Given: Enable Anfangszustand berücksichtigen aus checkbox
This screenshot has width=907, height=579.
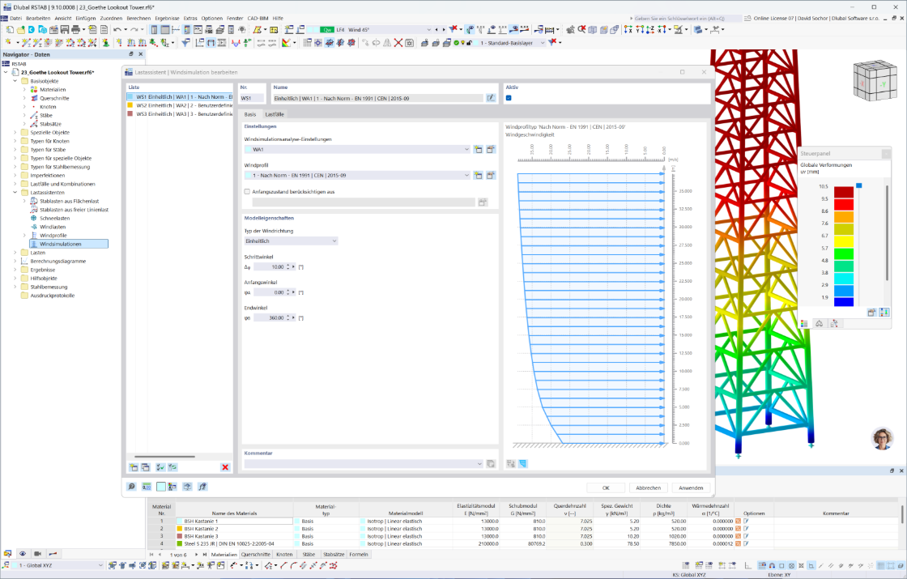Looking at the screenshot, I should click(x=247, y=191).
